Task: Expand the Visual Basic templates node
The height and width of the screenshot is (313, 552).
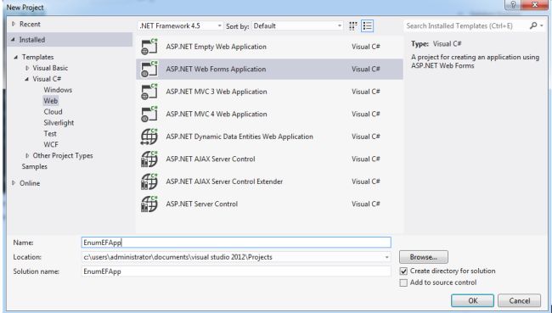Action: click(27, 68)
